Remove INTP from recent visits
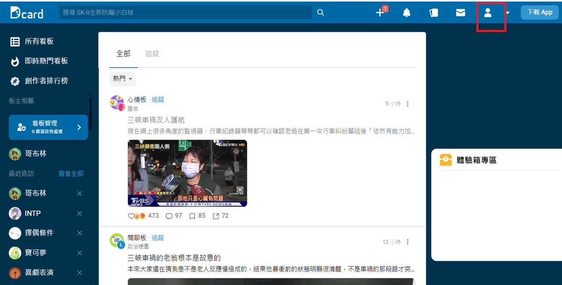The height and width of the screenshot is (285, 562). (79, 213)
